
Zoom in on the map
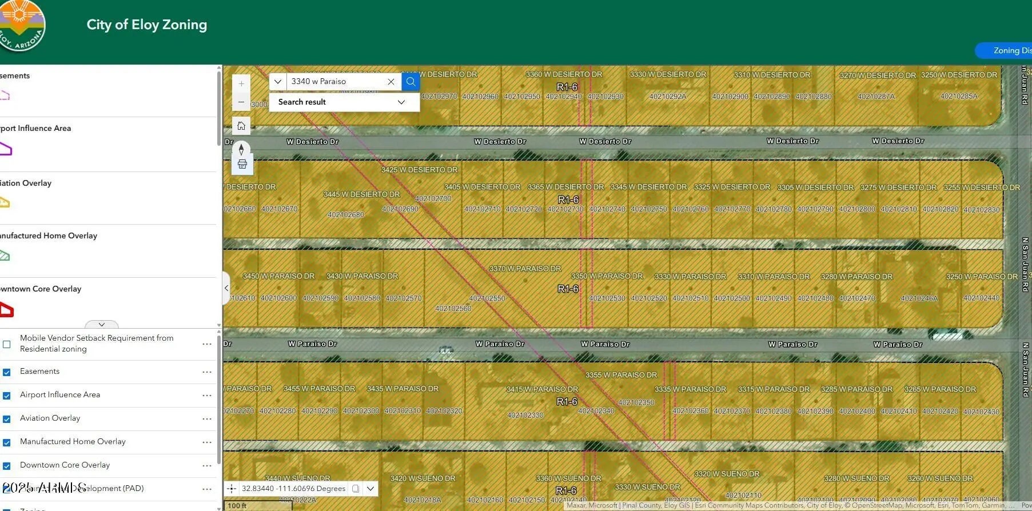point(241,84)
